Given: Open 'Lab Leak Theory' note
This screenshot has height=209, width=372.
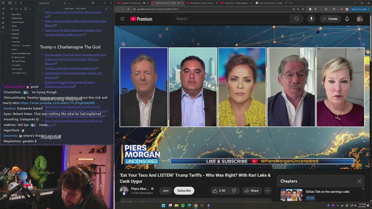Looking at the screenshot, I should (x=18, y=61).
